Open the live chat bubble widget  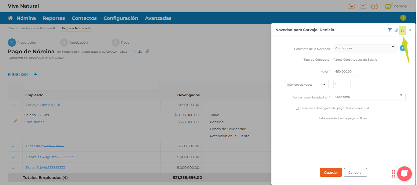coord(404,174)
